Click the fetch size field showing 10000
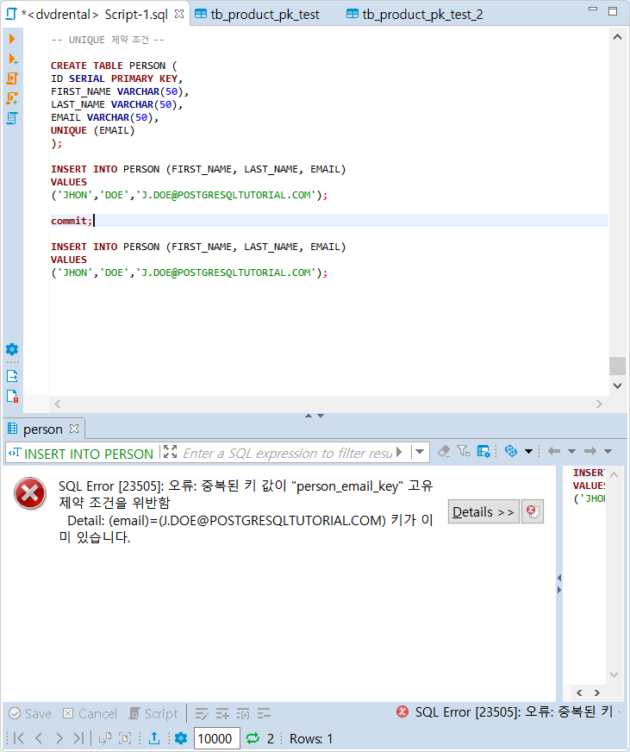The image size is (630, 752). tap(215, 738)
